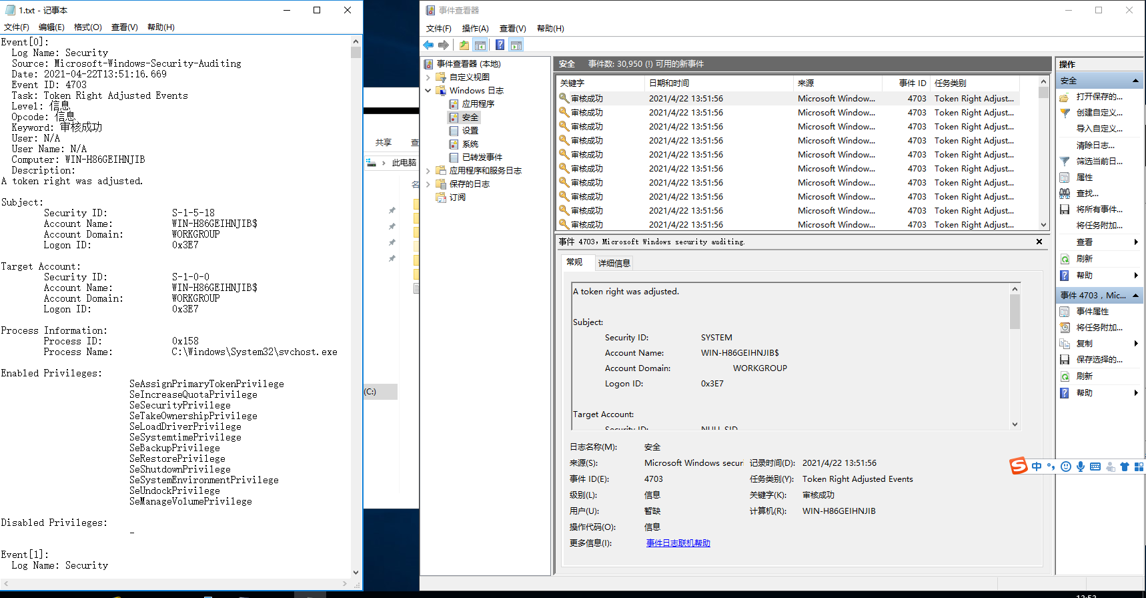Switch to the 详细信息 tab
This screenshot has height=598, width=1146.
(614, 263)
